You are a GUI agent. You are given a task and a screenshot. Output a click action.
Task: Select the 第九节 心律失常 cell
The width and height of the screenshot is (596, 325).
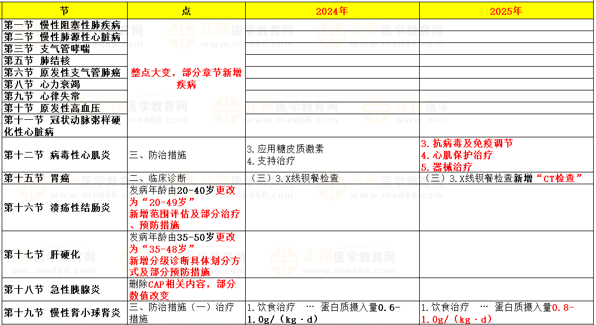tap(64, 97)
